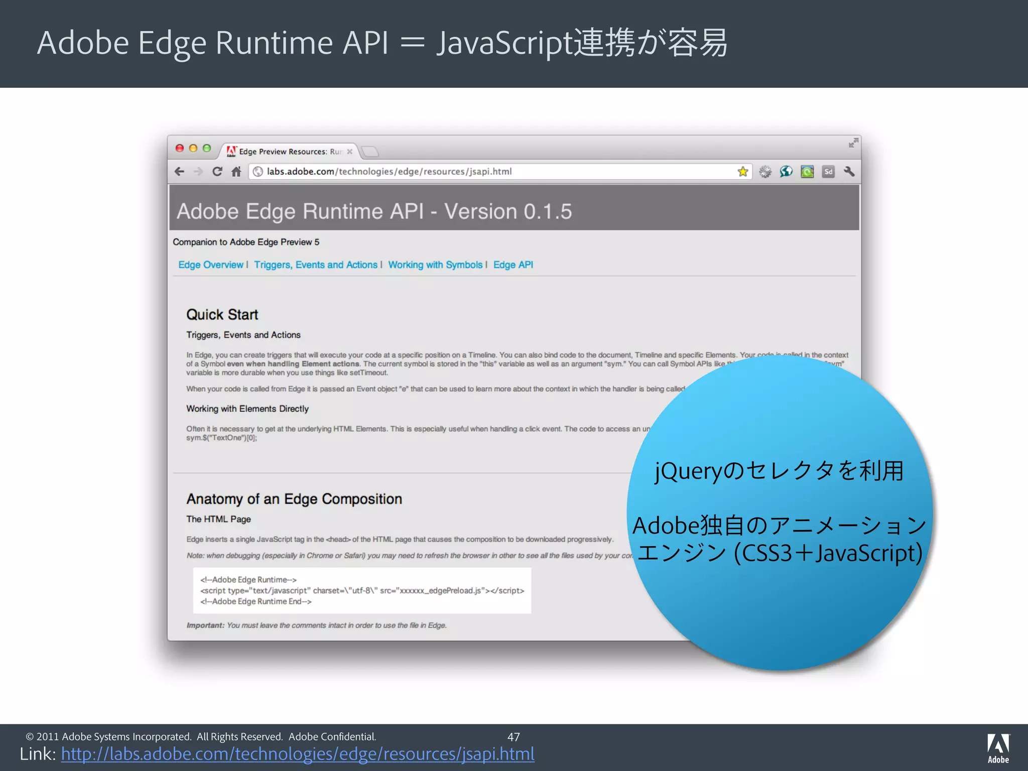Click the globe extension icon in toolbar
This screenshot has width=1028, height=771.
[x=786, y=172]
